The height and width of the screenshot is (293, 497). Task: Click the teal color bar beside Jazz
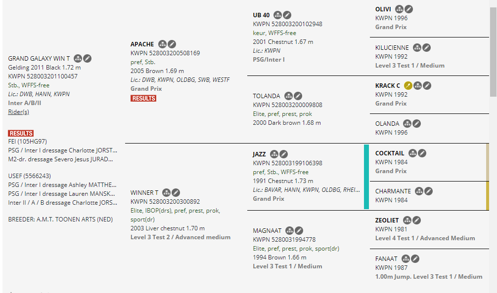[x=366, y=177]
